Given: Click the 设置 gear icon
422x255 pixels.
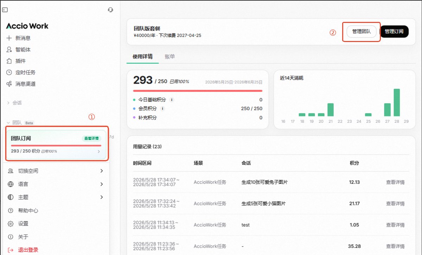Looking at the screenshot, I should [11, 224].
